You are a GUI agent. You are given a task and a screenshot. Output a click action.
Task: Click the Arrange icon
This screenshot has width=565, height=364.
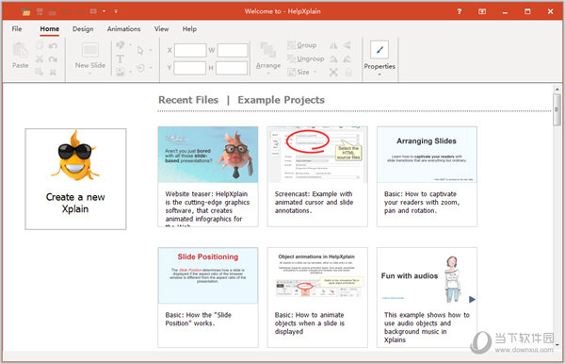268,51
